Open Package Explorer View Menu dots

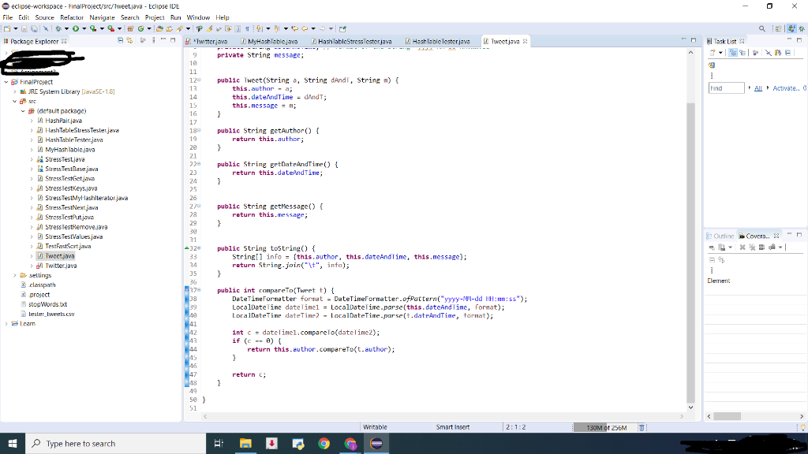tap(153, 40)
